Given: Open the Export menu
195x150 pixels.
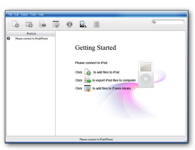Looking at the screenshot, I should pos(24,15).
